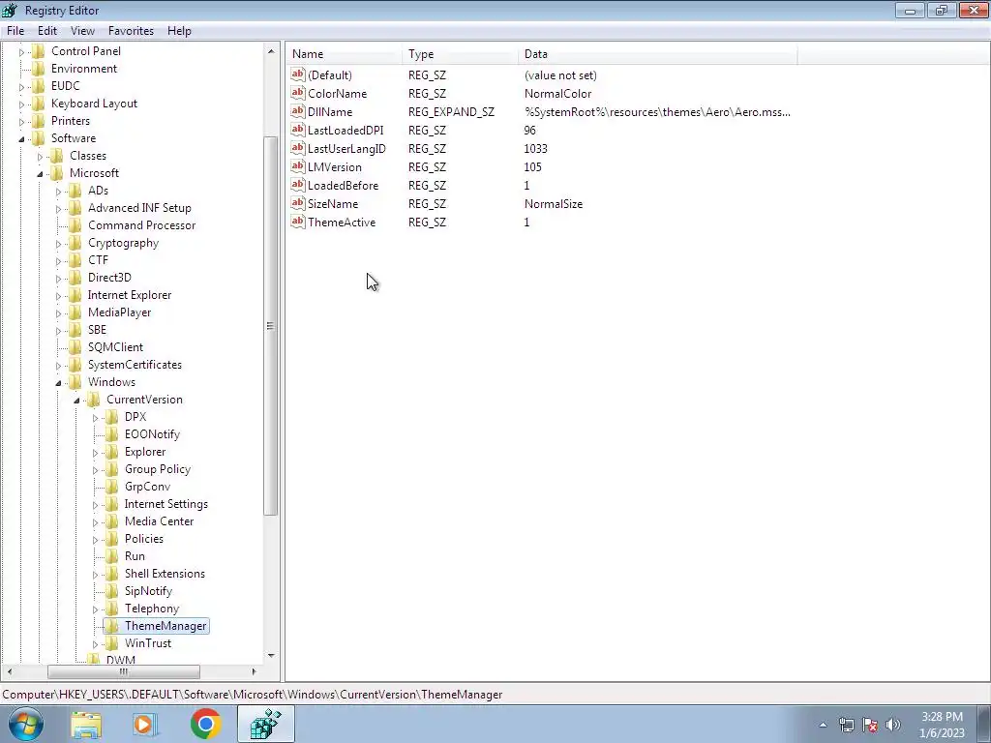Collapse the Software key
This screenshot has width=991, height=743.
tap(21, 138)
